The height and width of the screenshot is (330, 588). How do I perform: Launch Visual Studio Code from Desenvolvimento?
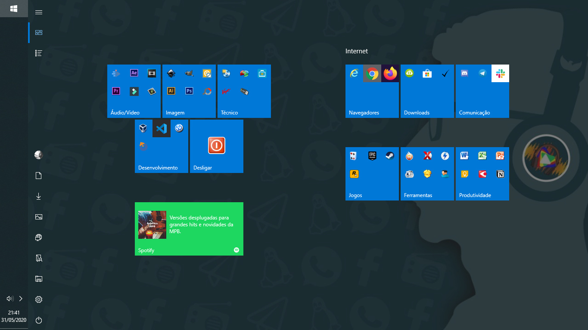(162, 128)
